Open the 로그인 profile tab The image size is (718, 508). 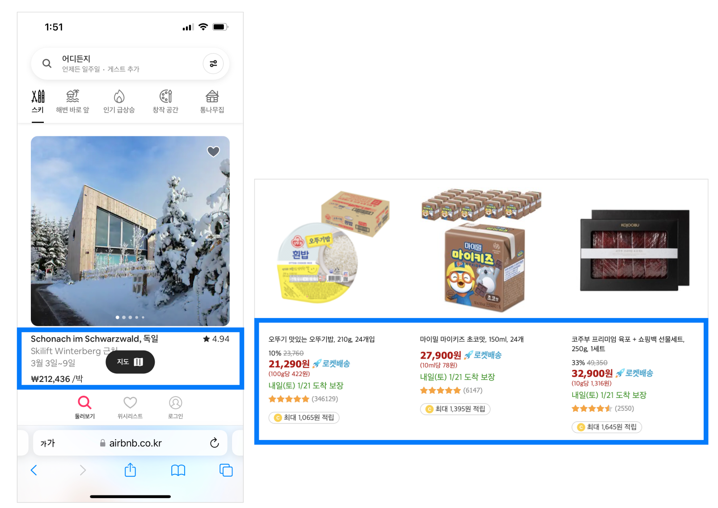click(175, 407)
